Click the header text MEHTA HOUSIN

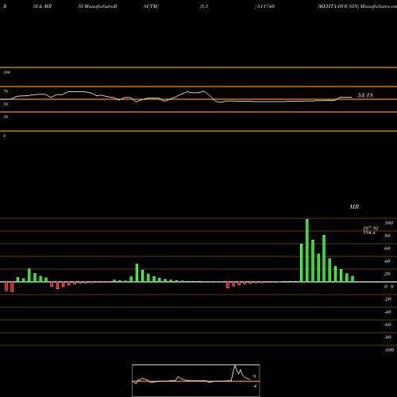tap(339, 6)
